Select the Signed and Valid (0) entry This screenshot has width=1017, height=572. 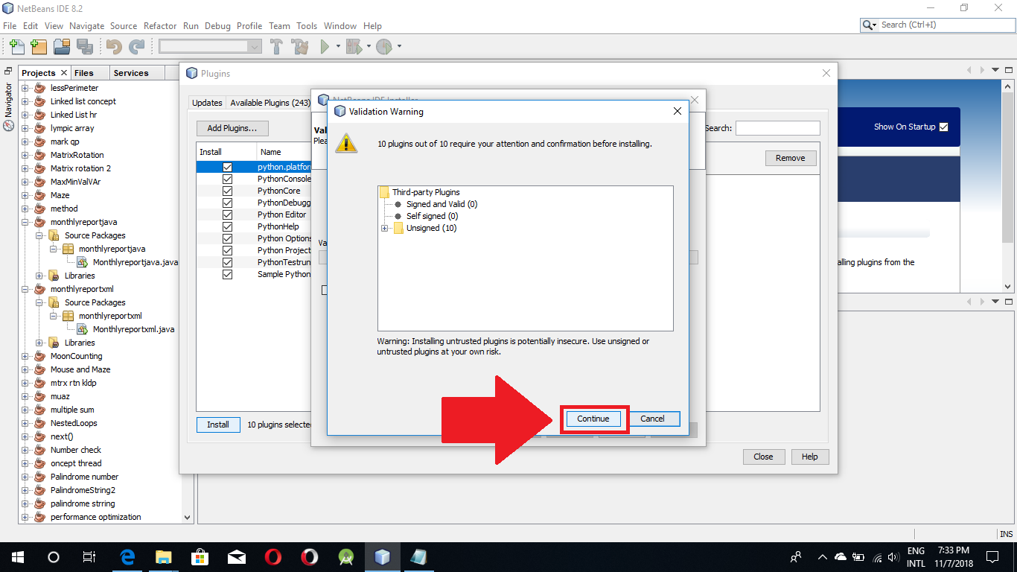coord(441,204)
